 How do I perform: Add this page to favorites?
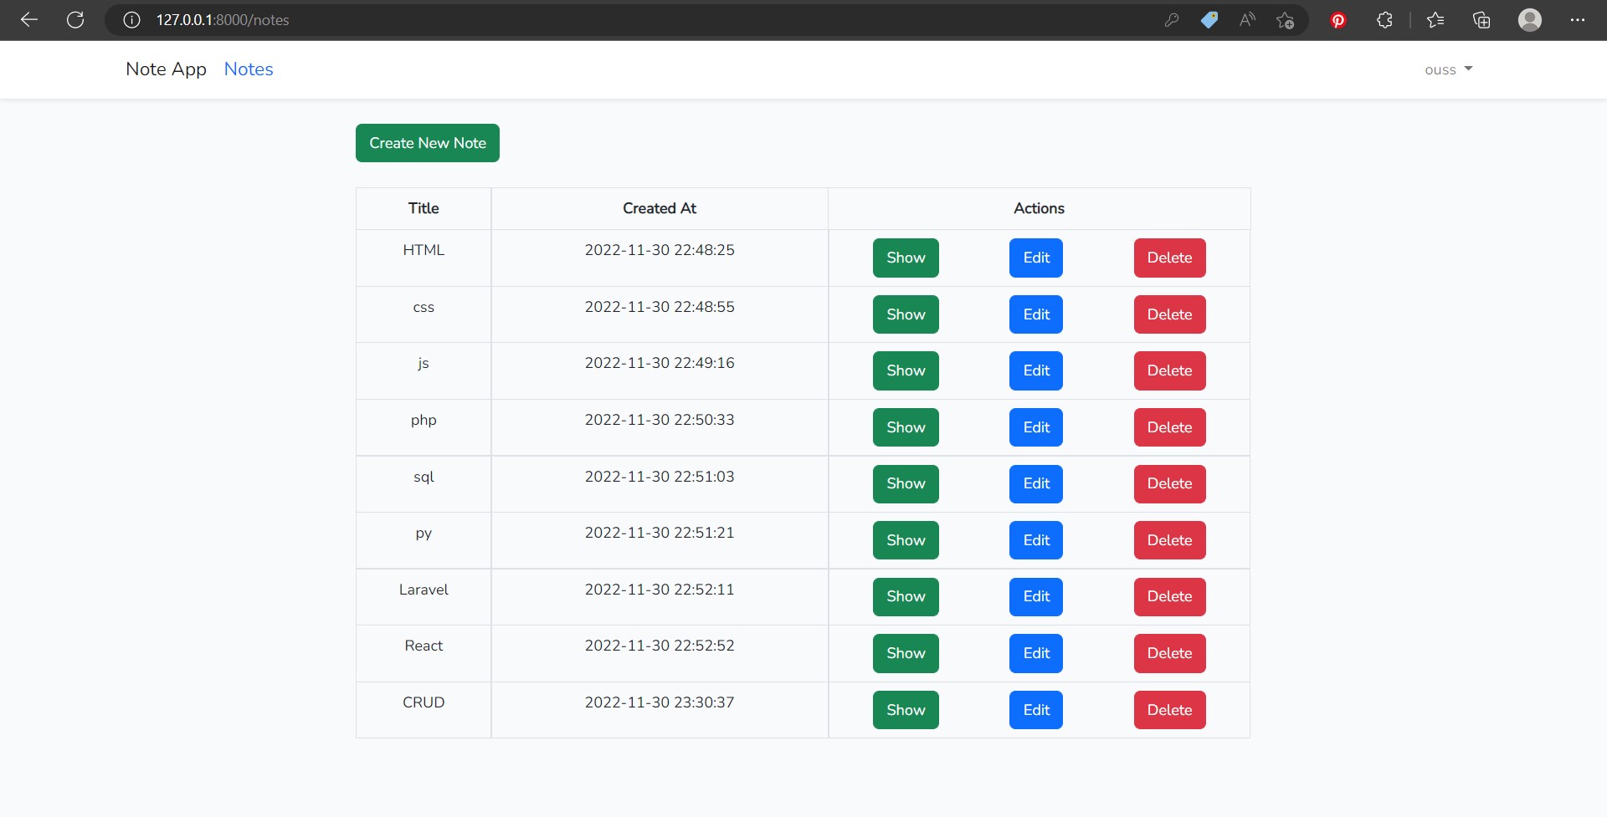click(x=1286, y=20)
